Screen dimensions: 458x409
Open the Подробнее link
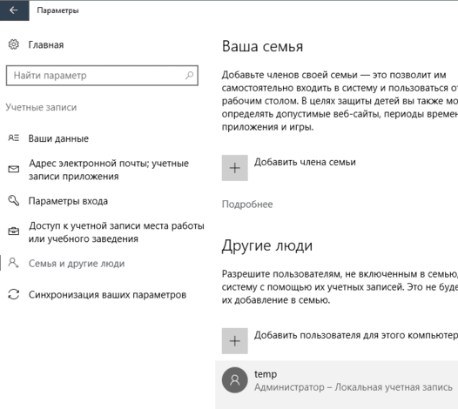pyautogui.click(x=247, y=204)
